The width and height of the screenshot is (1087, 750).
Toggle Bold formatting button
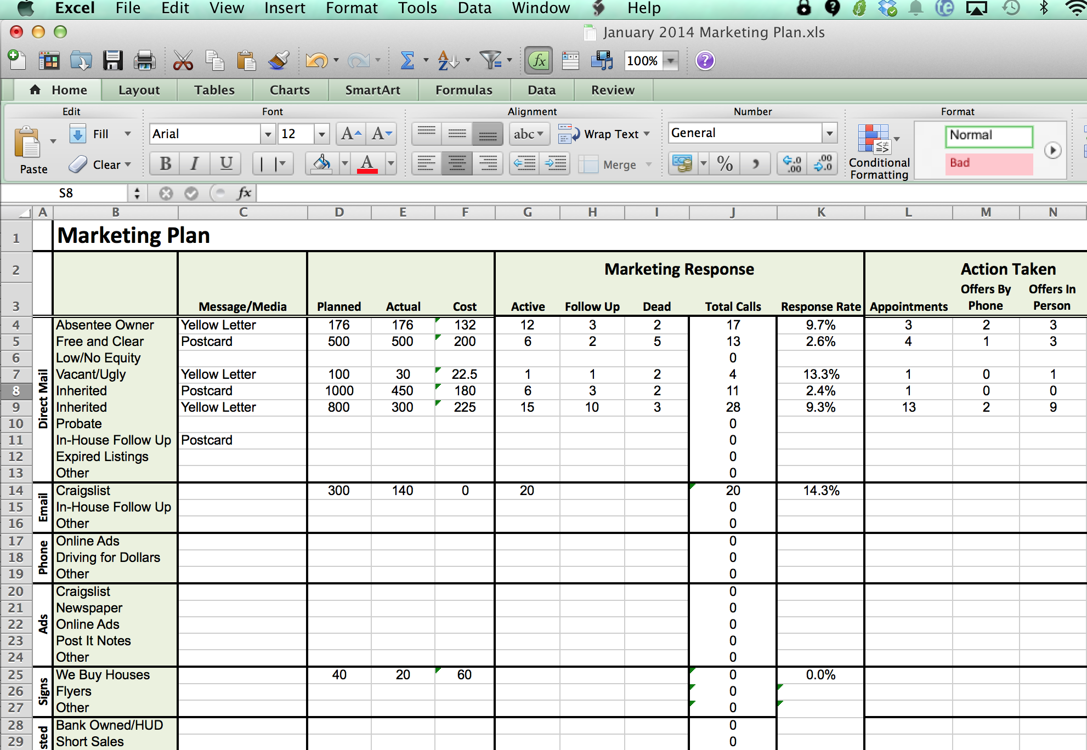pos(165,163)
